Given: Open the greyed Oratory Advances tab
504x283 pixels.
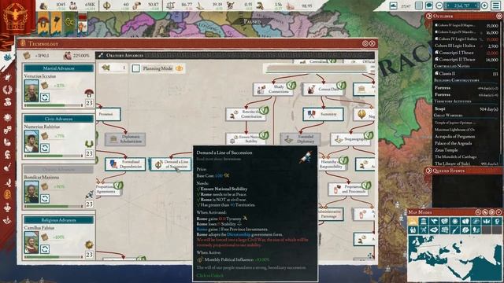Looking at the screenshot, I should click(x=58, y=169).
